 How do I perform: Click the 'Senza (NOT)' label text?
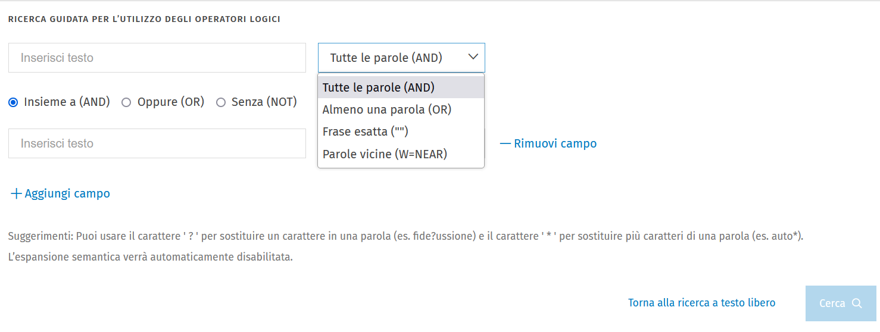click(x=264, y=102)
